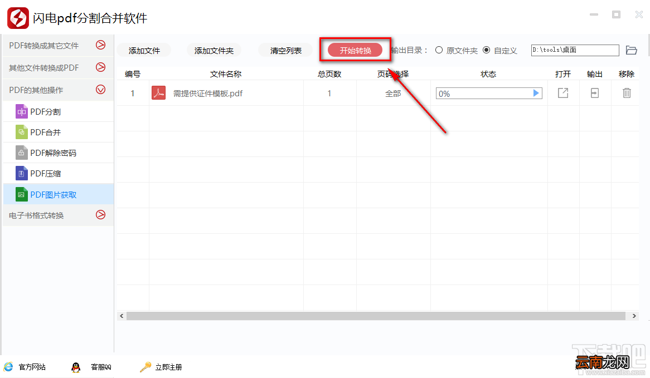Click the 全部 page selection cell
This screenshot has height=378, width=650.
393,94
